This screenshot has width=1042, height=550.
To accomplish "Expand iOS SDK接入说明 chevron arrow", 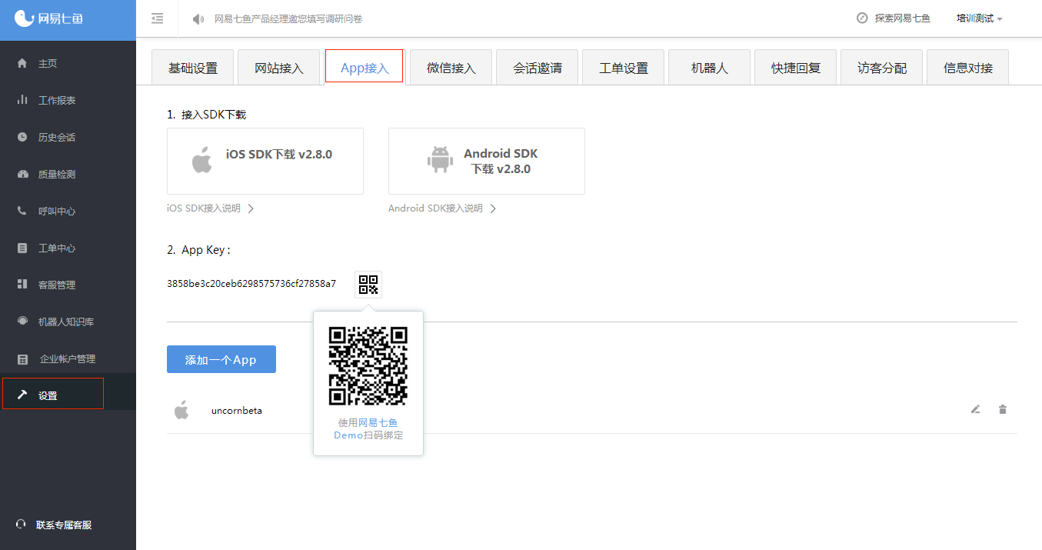I will (x=251, y=208).
